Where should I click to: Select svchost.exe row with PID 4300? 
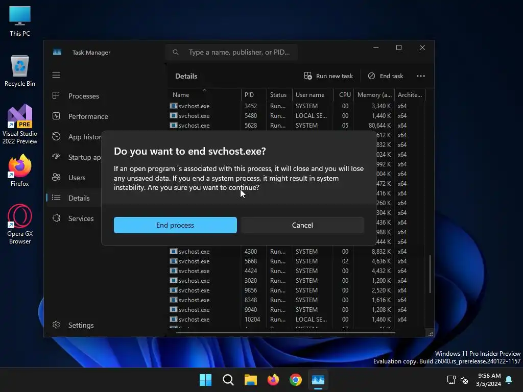tap(296, 251)
